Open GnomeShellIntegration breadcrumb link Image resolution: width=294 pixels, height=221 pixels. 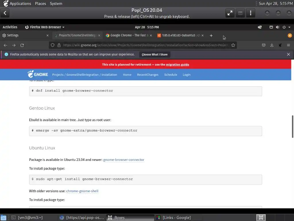(x=82, y=75)
